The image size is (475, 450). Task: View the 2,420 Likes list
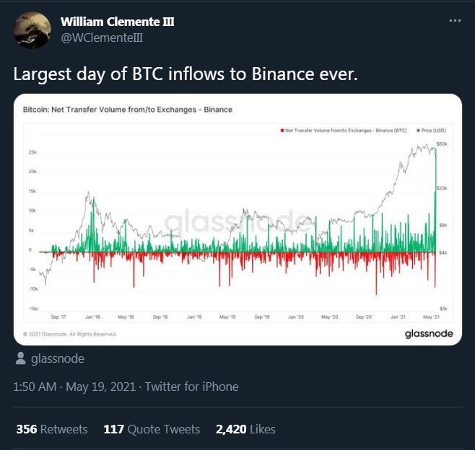pos(245,429)
